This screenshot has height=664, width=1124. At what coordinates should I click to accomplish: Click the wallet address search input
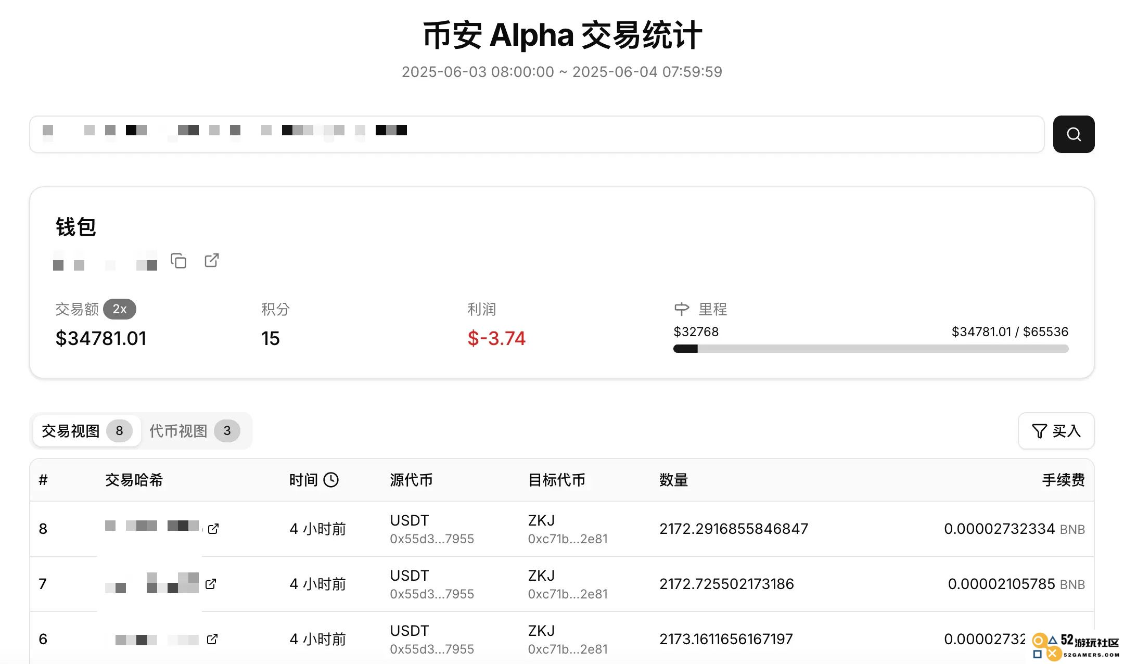[x=537, y=134]
